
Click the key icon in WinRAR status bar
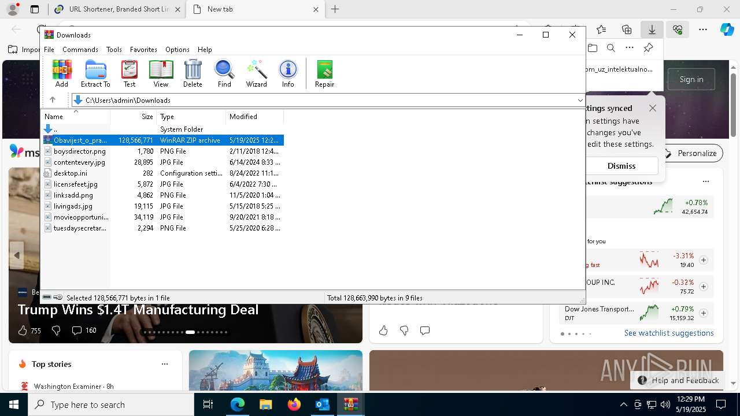[x=58, y=298]
